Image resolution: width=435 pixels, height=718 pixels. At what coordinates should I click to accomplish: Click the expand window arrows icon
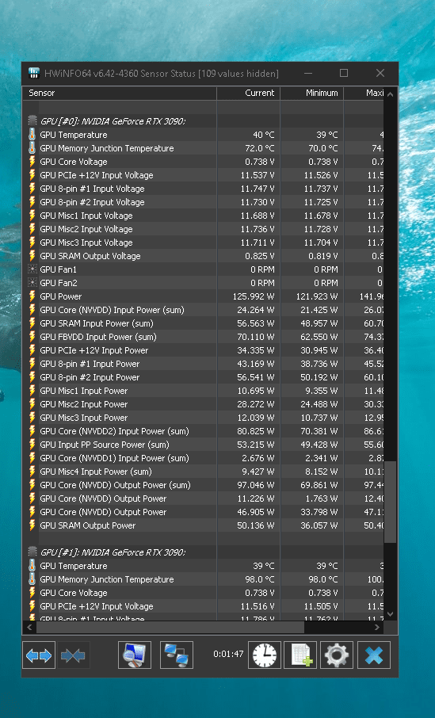[39, 655]
